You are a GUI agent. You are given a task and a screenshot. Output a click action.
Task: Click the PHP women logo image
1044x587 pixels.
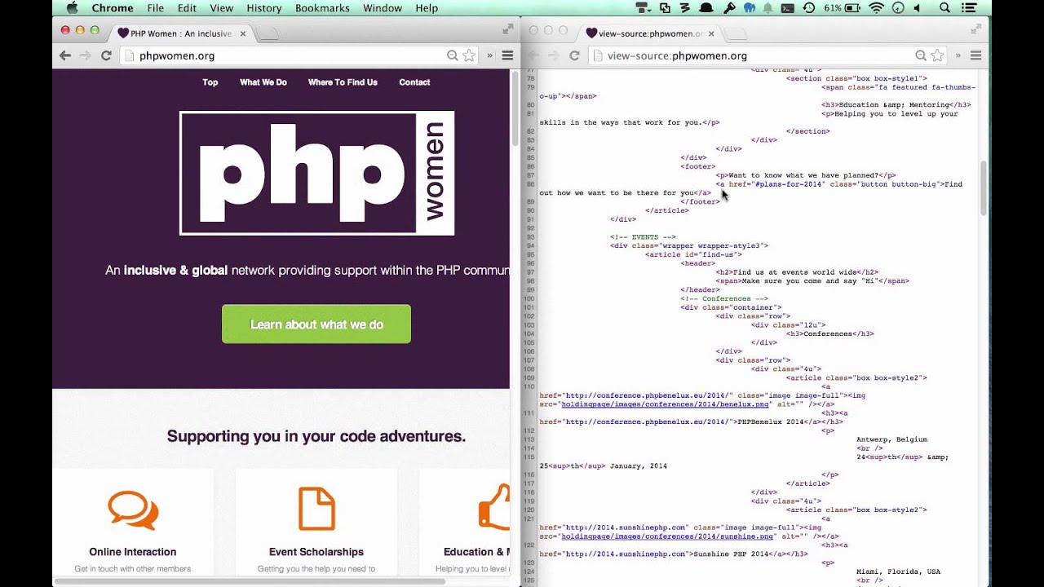pyautogui.click(x=316, y=173)
